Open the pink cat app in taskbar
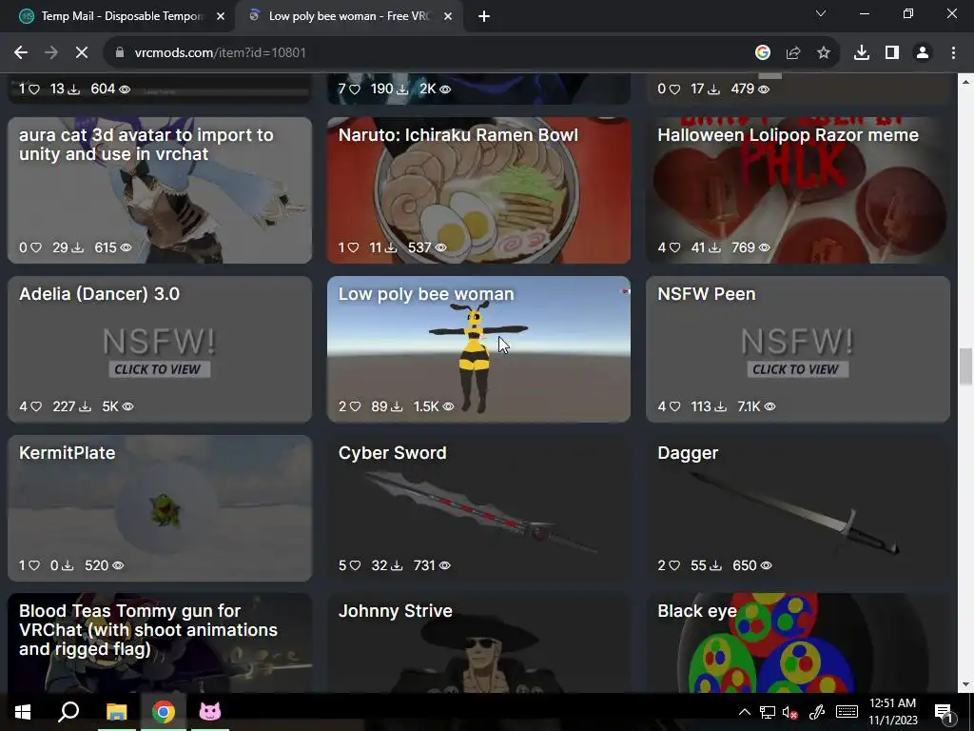The height and width of the screenshot is (731, 974). point(210,712)
